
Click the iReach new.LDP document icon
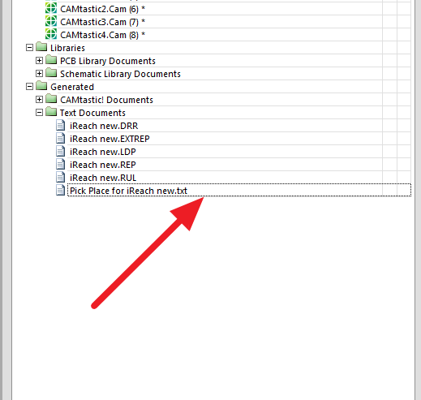tap(60, 151)
